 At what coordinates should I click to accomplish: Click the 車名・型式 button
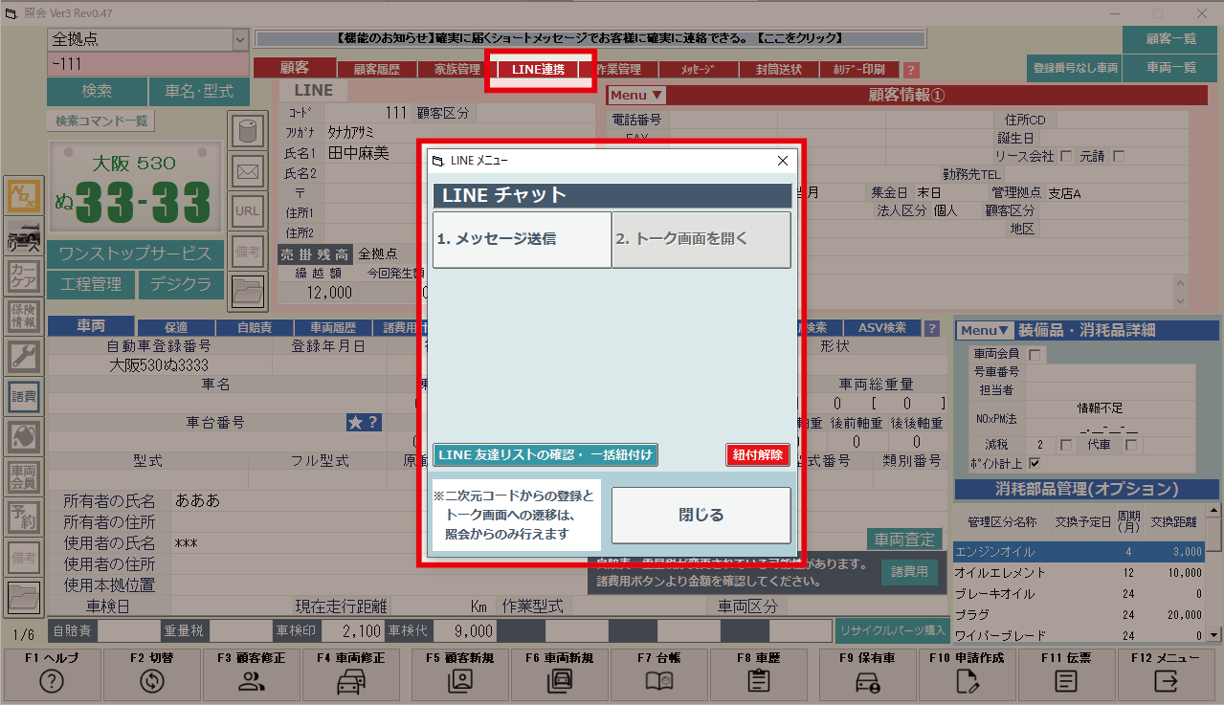[198, 91]
